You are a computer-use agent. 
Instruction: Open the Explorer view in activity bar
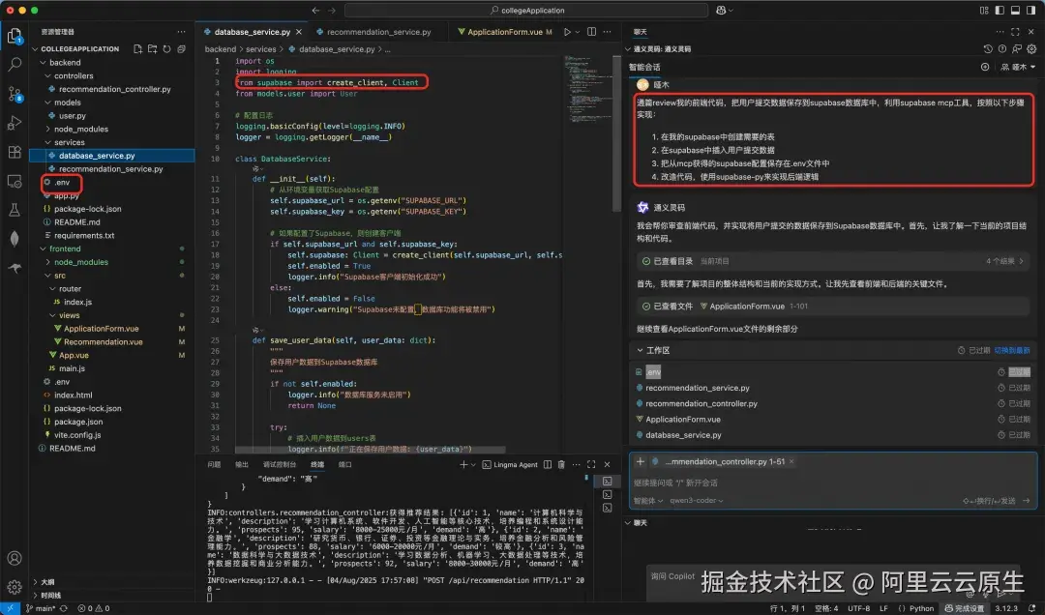click(x=14, y=36)
